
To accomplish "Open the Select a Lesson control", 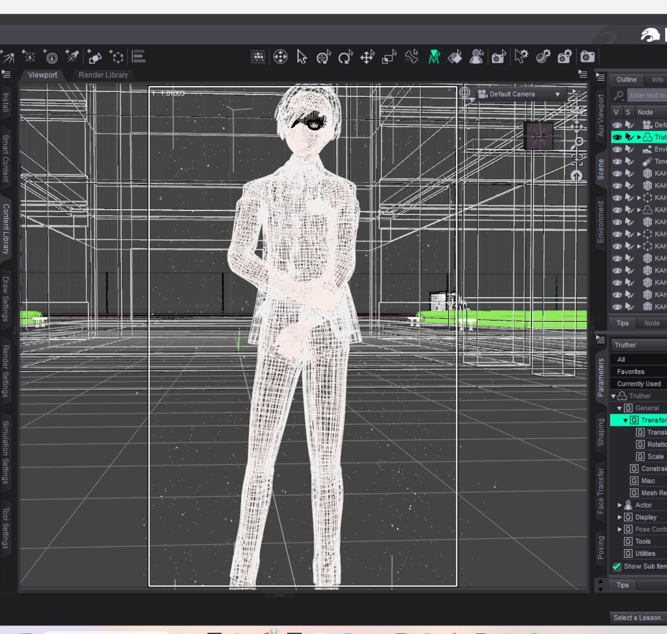I will pyautogui.click(x=638, y=618).
